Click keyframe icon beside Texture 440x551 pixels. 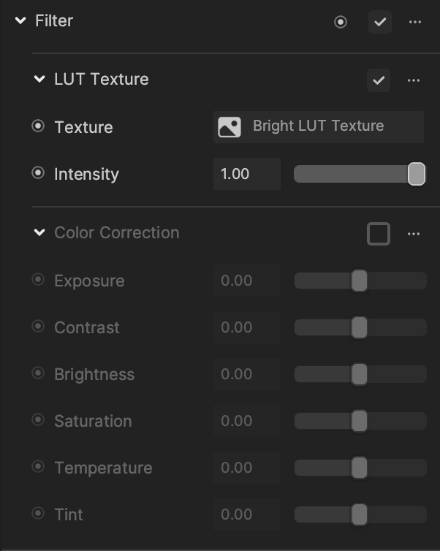(x=38, y=126)
